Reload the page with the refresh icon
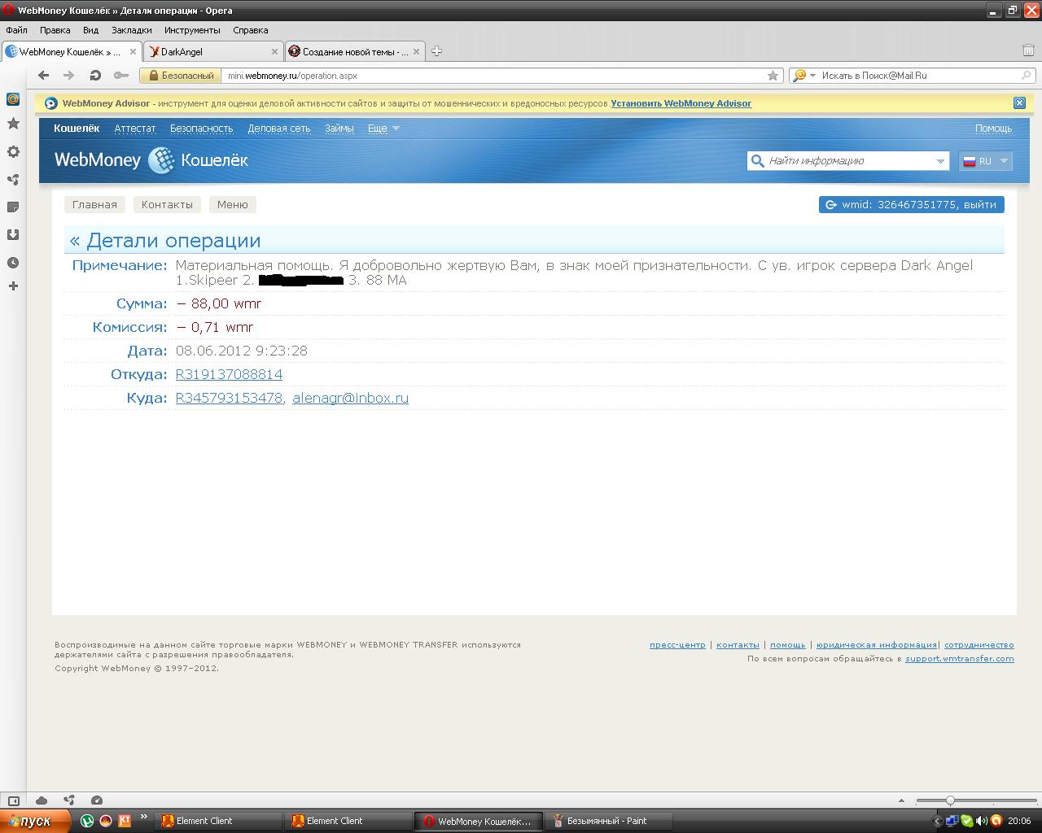This screenshot has width=1042, height=833. [x=95, y=76]
